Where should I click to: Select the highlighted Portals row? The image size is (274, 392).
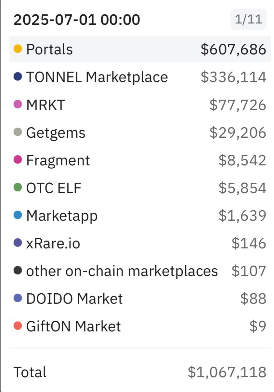coord(140,49)
